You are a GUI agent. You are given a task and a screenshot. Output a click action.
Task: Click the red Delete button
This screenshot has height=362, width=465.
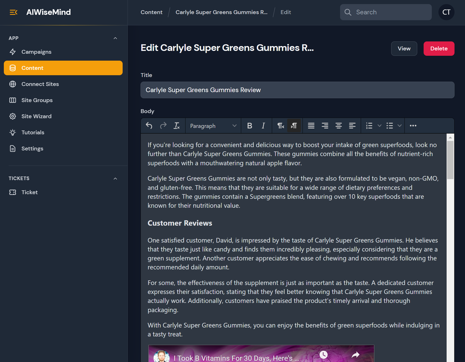pyautogui.click(x=439, y=49)
